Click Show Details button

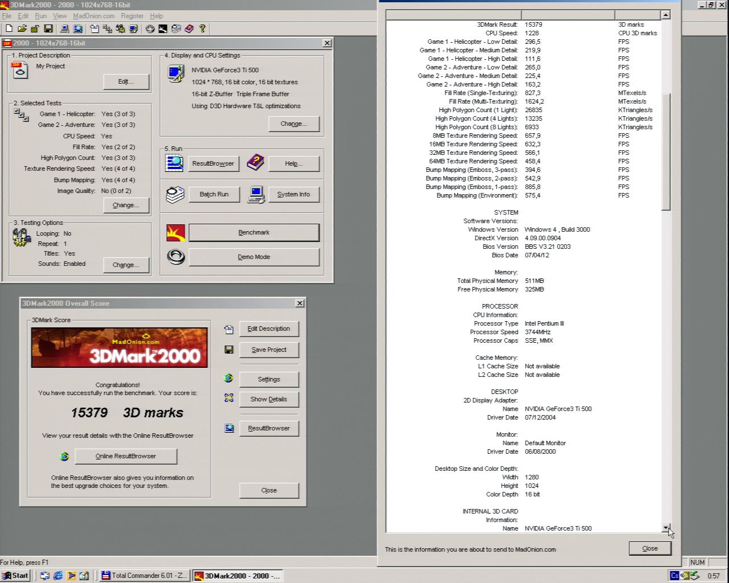click(x=268, y=399)
